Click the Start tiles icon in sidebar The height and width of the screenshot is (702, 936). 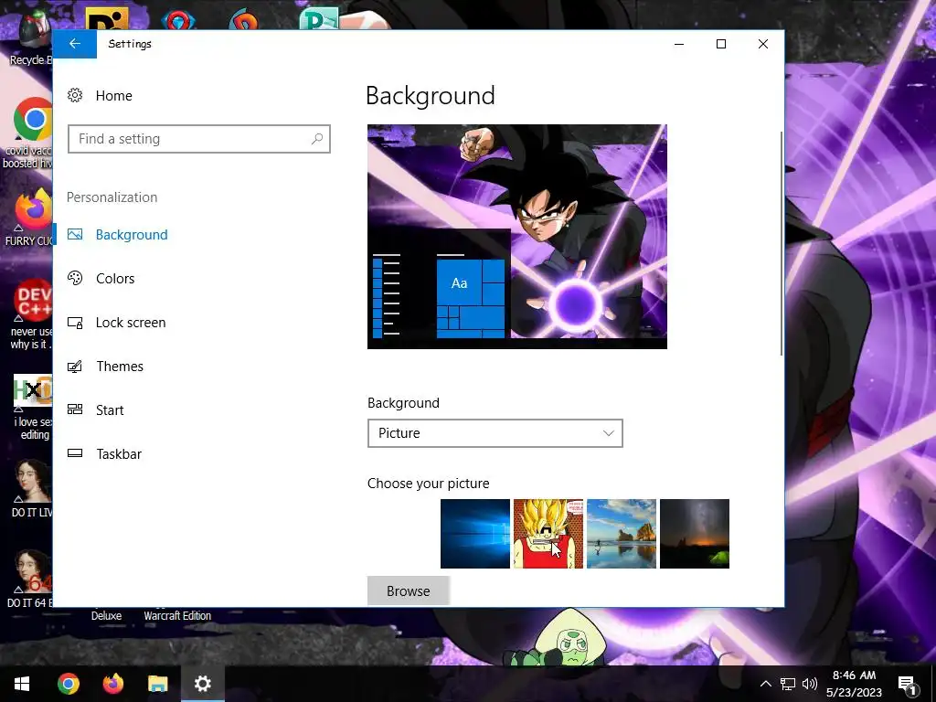(75, 409)
